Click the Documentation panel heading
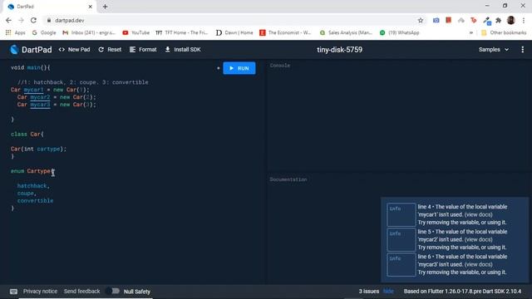Screen dimensions: 532x299 (x=288, y=179)
